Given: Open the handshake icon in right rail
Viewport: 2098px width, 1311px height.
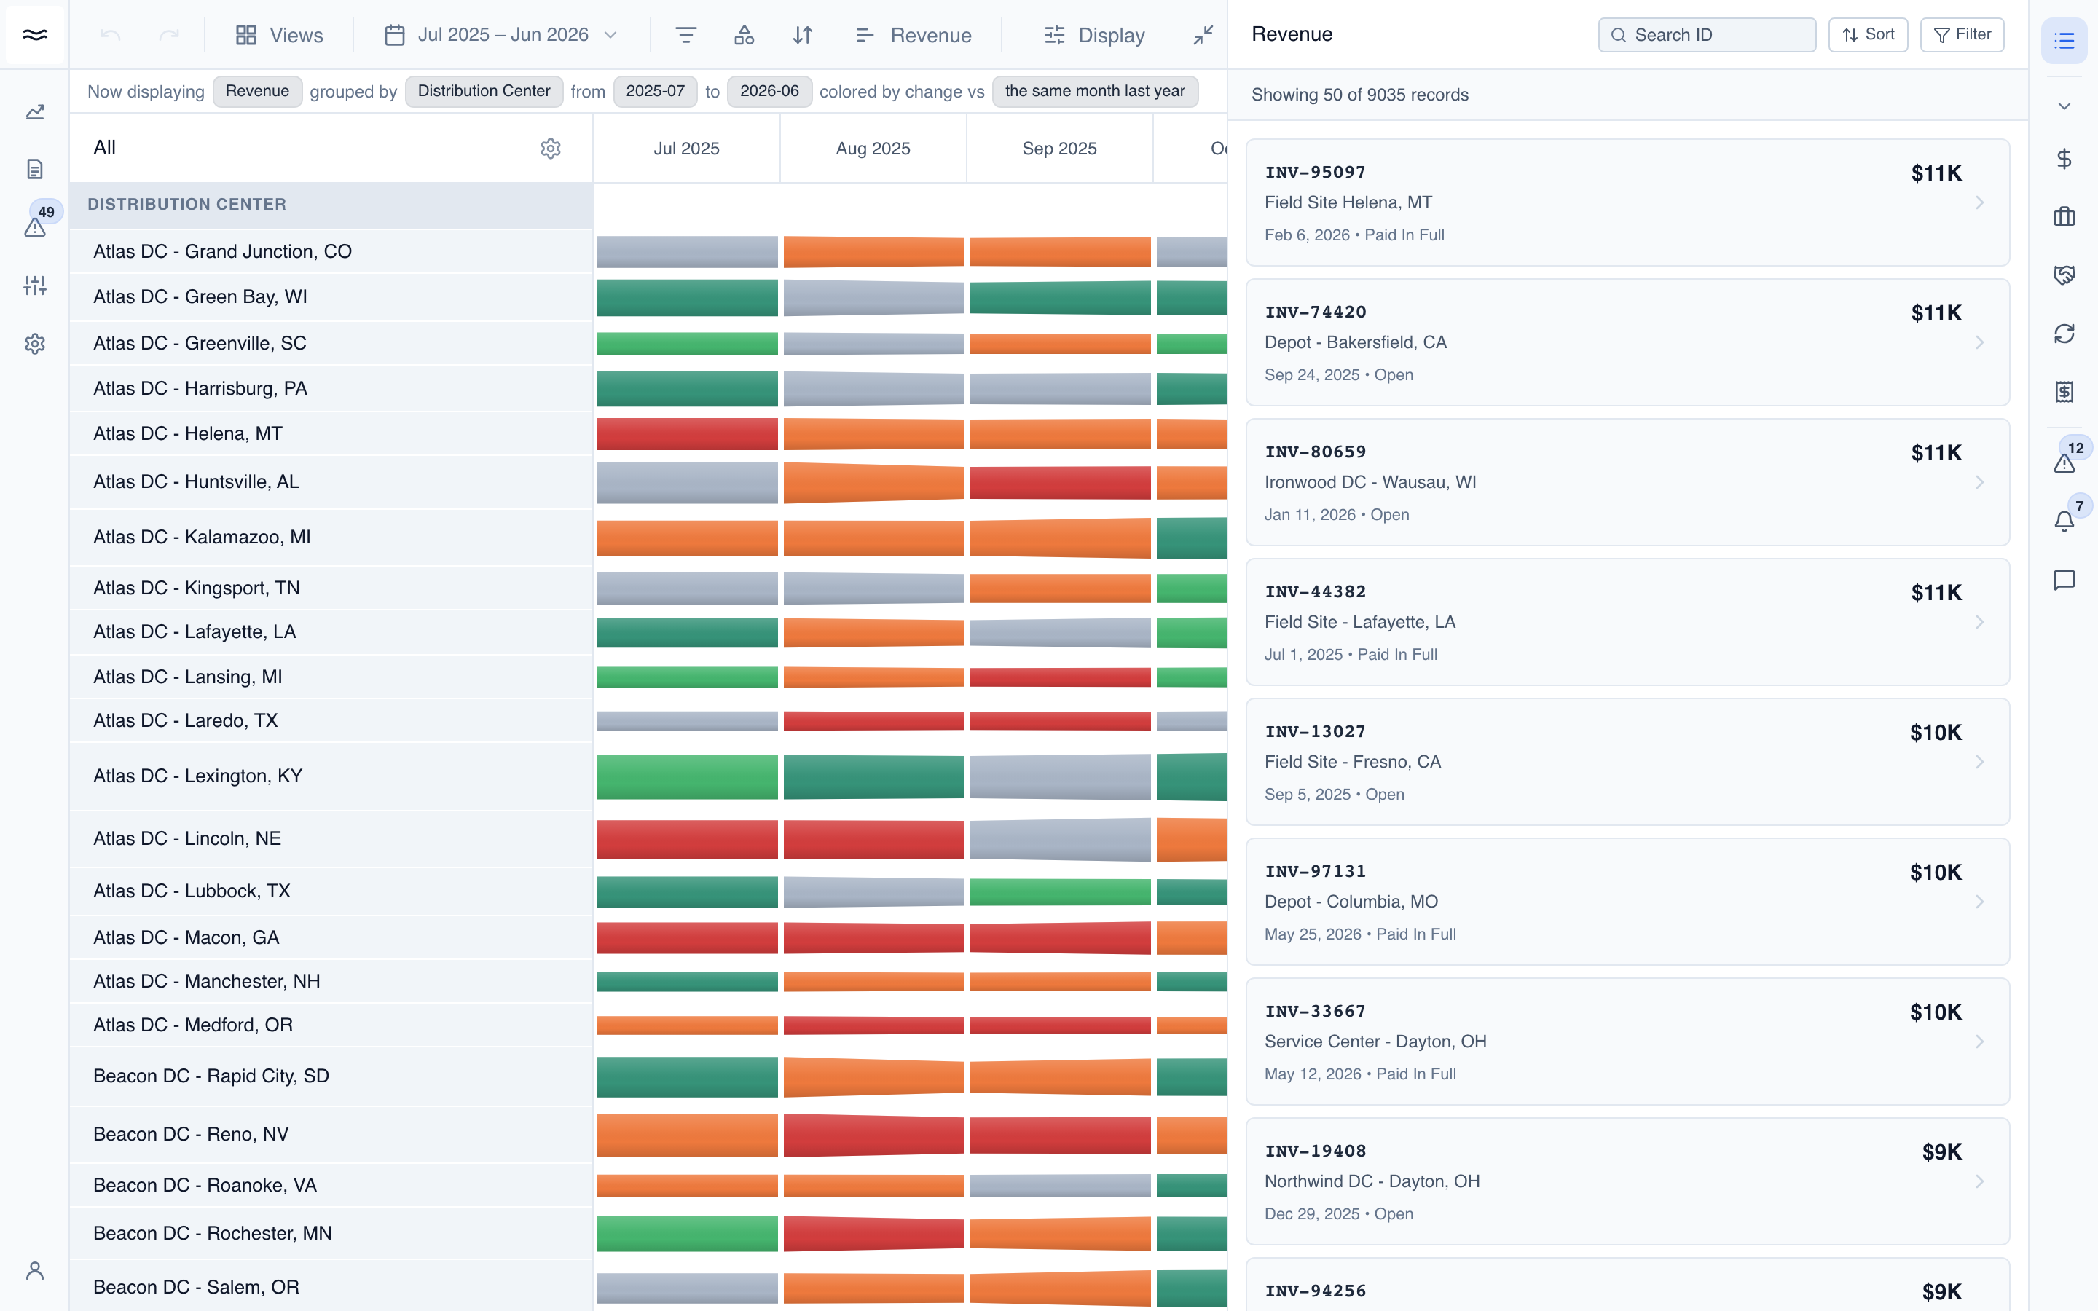Looking at the screenshot, I should tap(2064, 276).
